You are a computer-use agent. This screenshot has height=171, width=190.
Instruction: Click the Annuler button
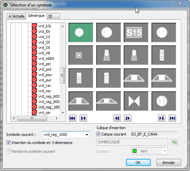(x=169, y=163)
